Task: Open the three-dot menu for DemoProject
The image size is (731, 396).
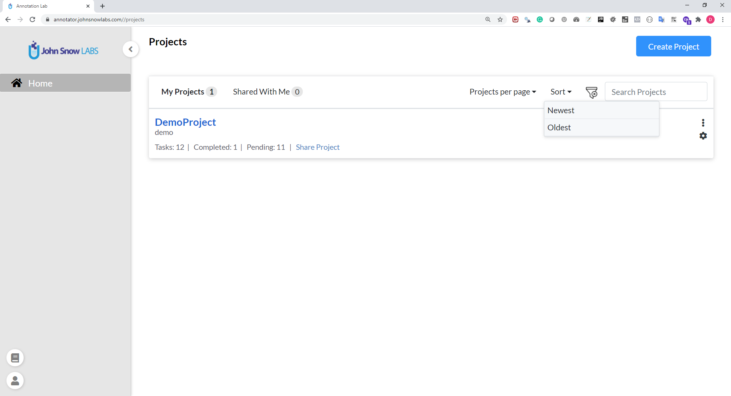Action: tap(703, 123)
